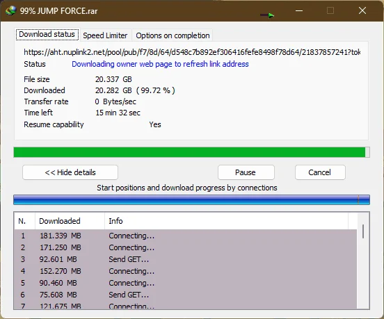Open the Options on completion tab

click(173, 35)
